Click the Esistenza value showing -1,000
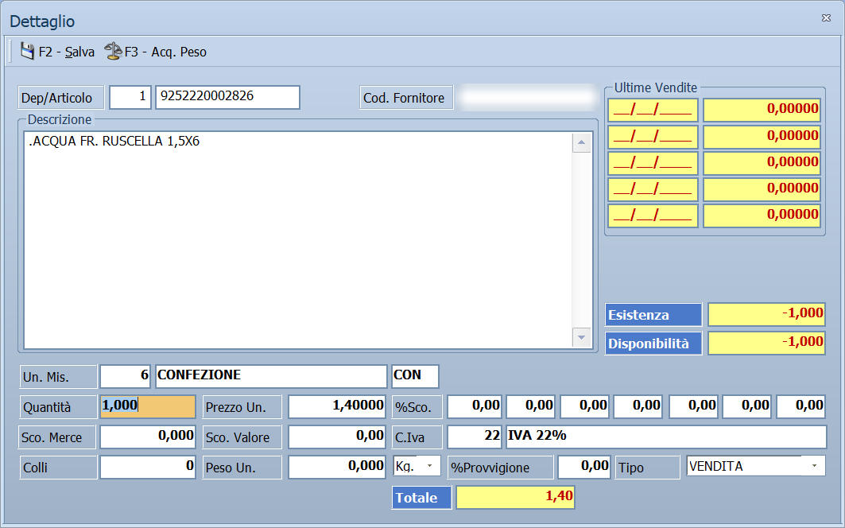This screenshot has width=845, height=528. 766,314
